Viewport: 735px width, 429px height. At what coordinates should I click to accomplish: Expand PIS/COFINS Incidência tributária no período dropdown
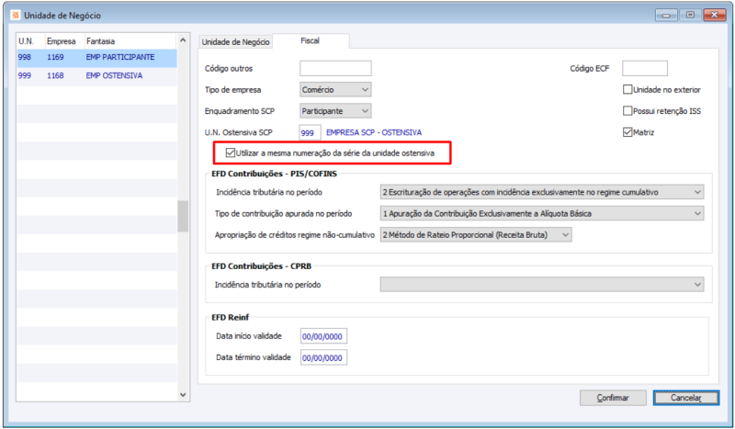point(542,192)
